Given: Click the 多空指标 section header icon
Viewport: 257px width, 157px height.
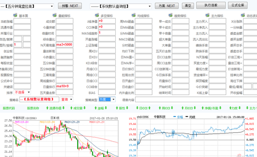Looking at the screenshot, I should coord(97,15).
